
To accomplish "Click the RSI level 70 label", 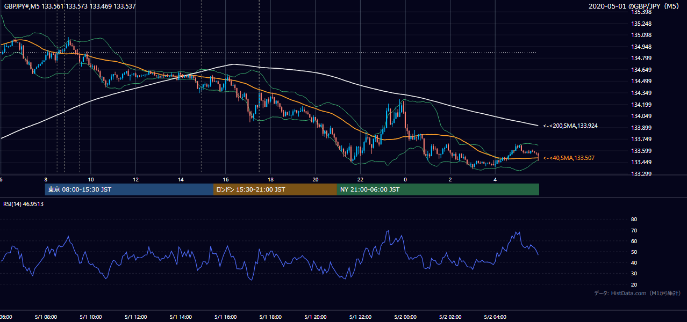I will 634,230.
